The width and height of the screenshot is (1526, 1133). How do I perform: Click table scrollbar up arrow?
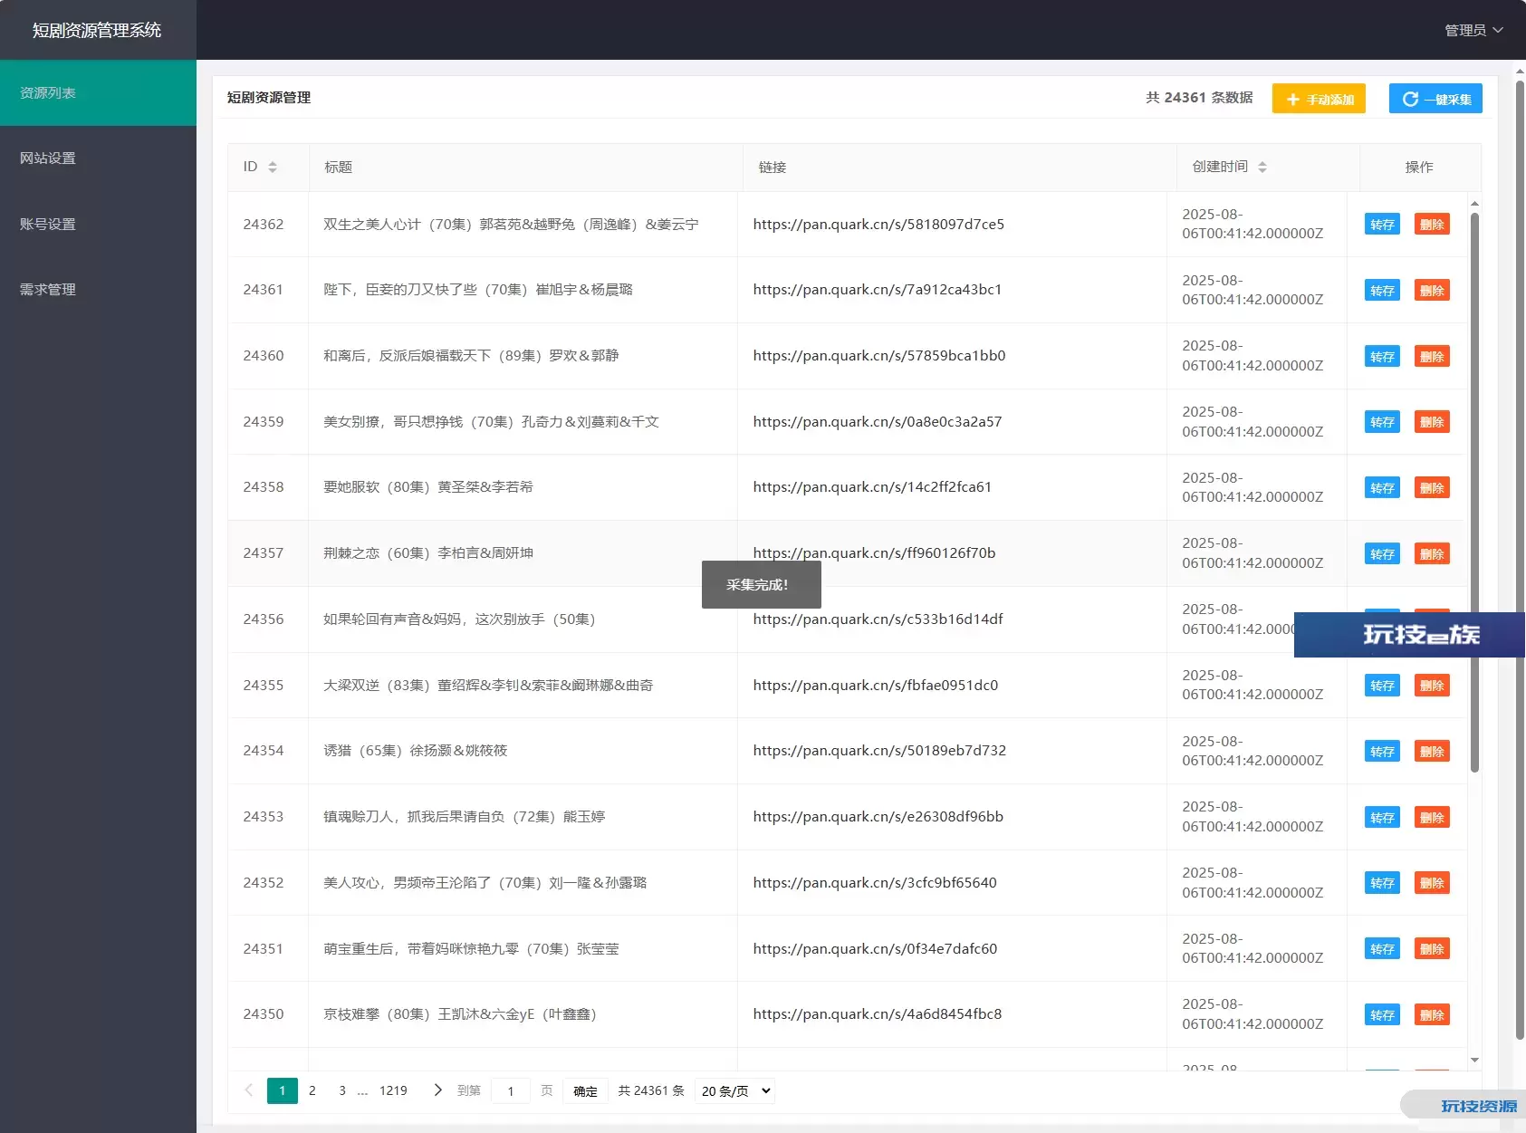tap(1474, 204)
